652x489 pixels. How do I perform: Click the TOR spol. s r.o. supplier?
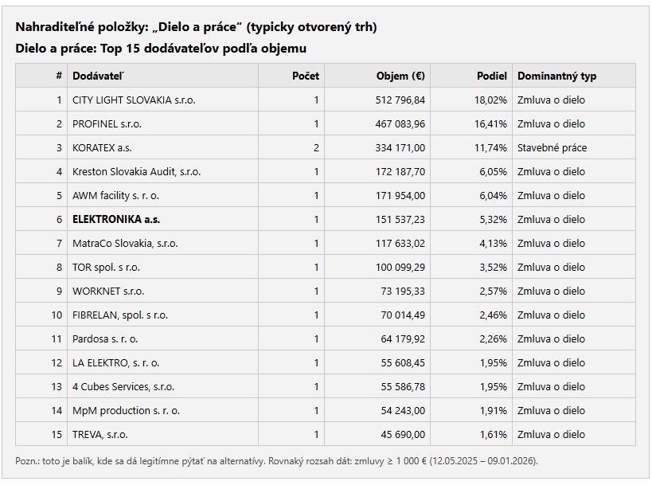click(106, 268)
